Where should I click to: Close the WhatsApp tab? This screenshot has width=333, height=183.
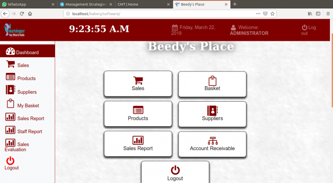coord(53,4)
